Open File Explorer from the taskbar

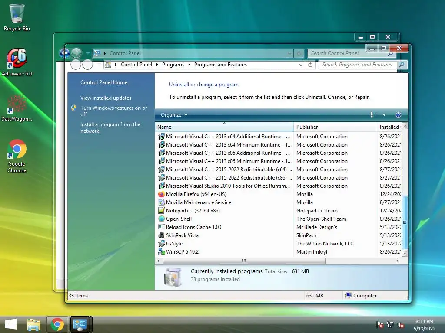[x=33, y=324]
